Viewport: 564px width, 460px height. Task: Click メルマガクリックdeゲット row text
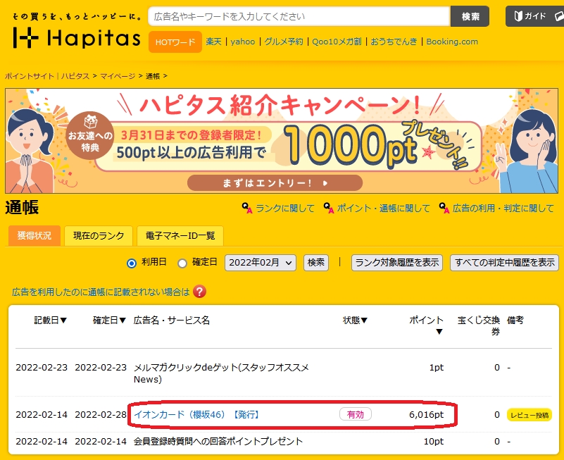(221, 373)
